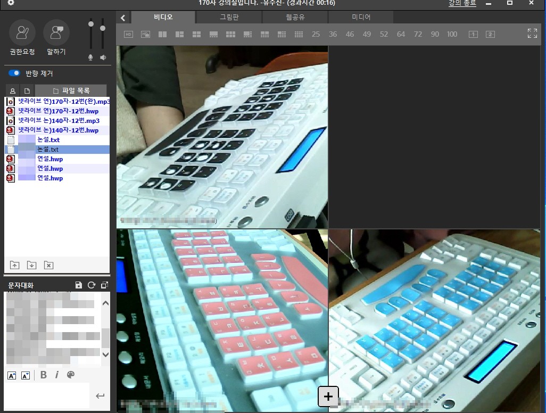Expand video area to fullscreen

(532, 34)
